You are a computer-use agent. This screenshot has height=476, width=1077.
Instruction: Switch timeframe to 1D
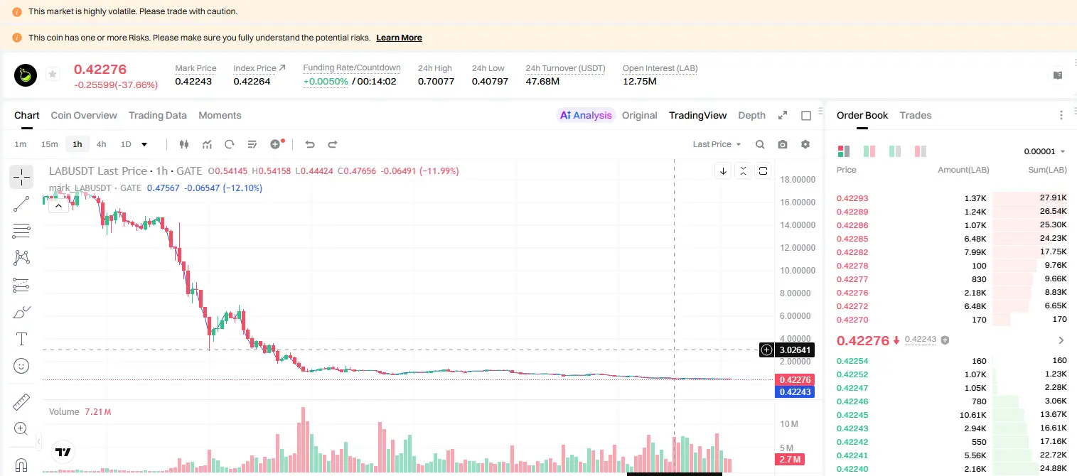126,144
